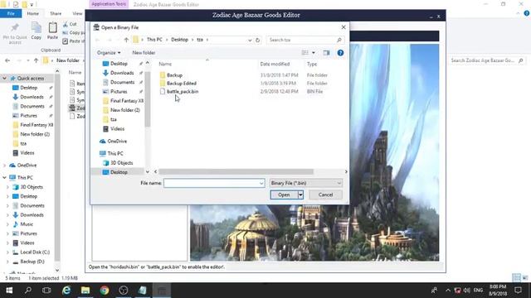Open Application Tools tab in File Explorer

109,4
